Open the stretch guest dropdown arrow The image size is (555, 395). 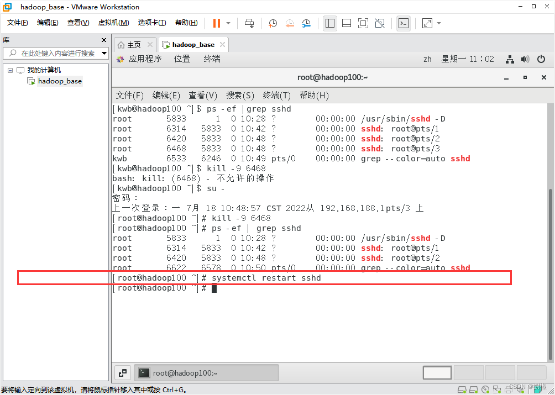point(439,23)
